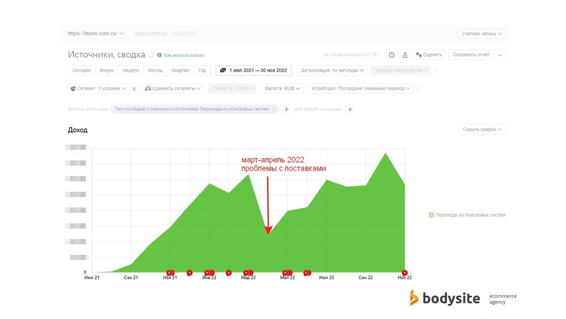The width and height of the screenshot is (566, 319).
Task: Open Данные: без роботов dropdown
Action: (x=401, y=70)
